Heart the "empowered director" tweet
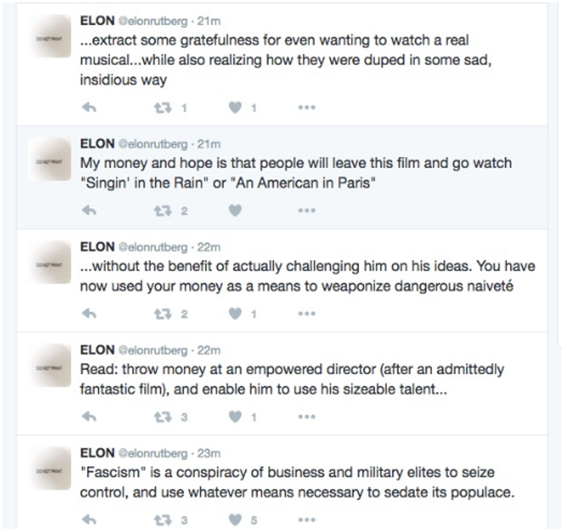Image resolution: width=570 pixels, height=532 pixels. point(235,417)
